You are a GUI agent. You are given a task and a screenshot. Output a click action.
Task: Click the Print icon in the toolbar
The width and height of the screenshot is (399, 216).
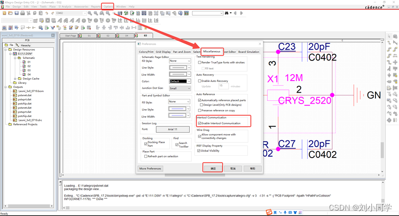(x=23, y=13)
